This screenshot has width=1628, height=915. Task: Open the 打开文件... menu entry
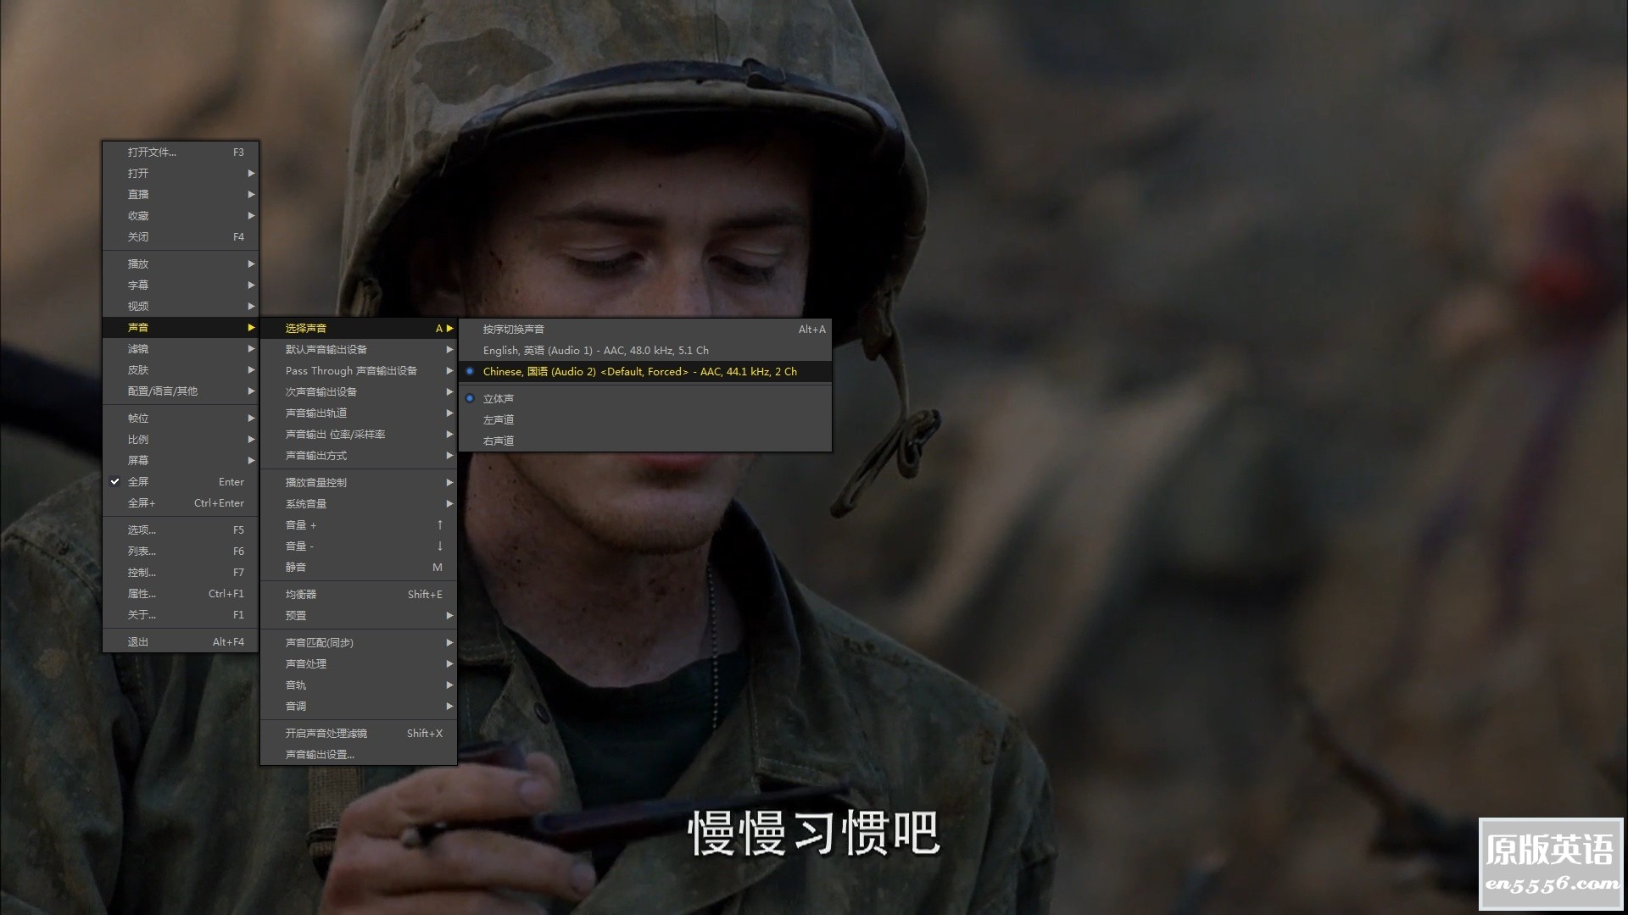181,152
